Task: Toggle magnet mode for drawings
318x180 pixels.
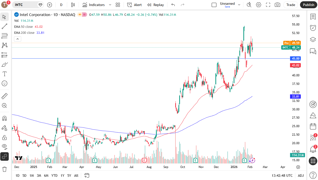Action: click(4, 118)
